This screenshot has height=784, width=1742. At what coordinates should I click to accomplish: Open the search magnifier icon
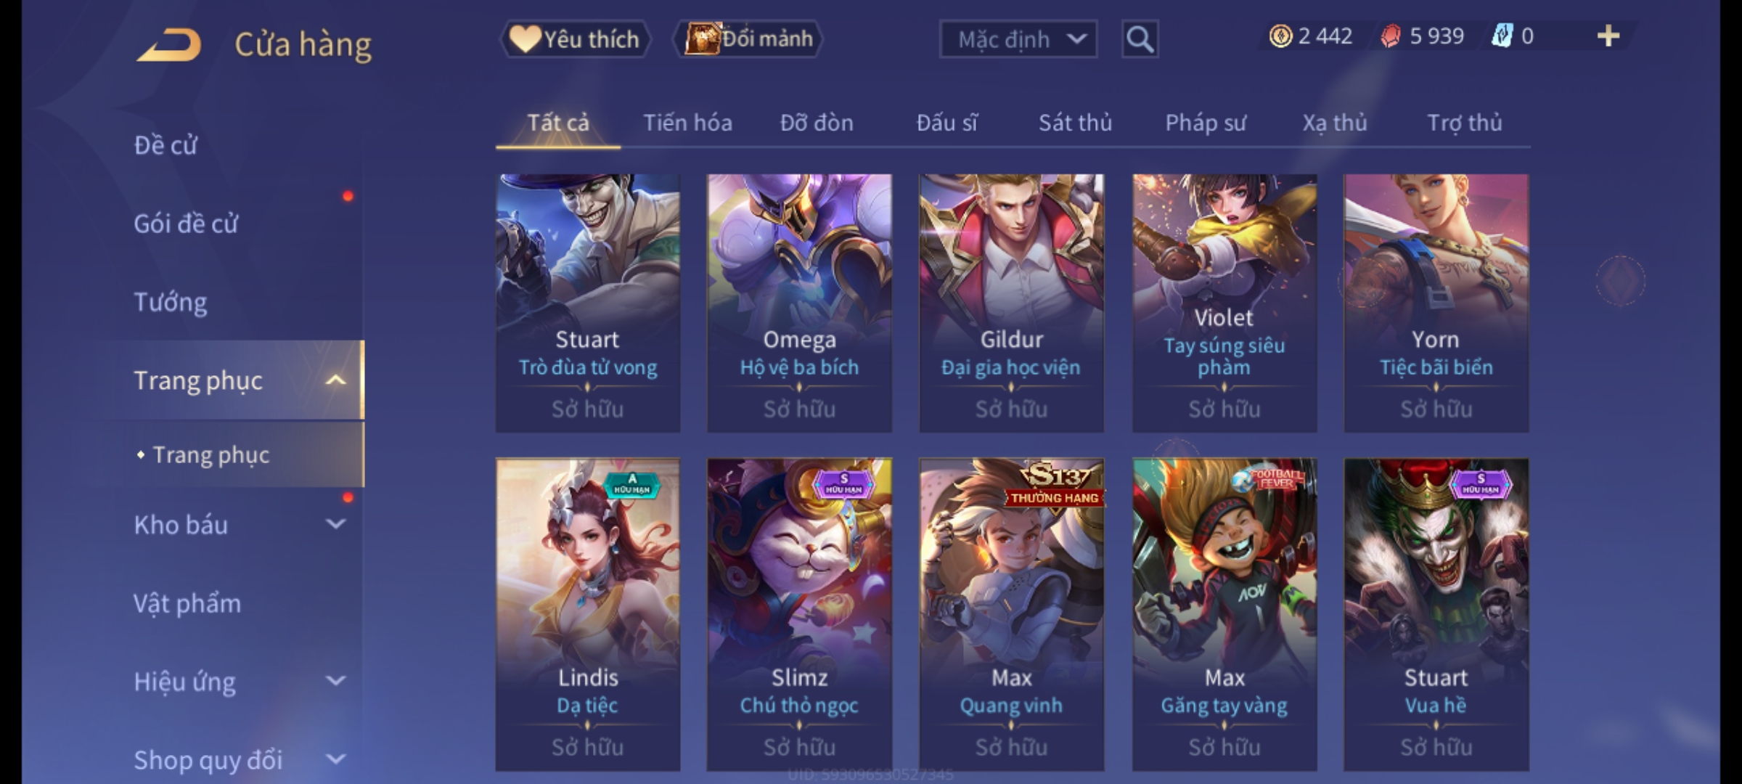1140,39
